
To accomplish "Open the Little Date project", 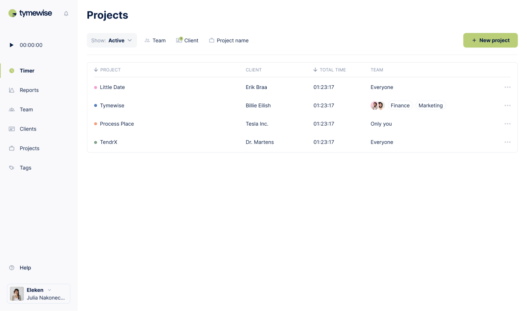I will pos(112,87).
